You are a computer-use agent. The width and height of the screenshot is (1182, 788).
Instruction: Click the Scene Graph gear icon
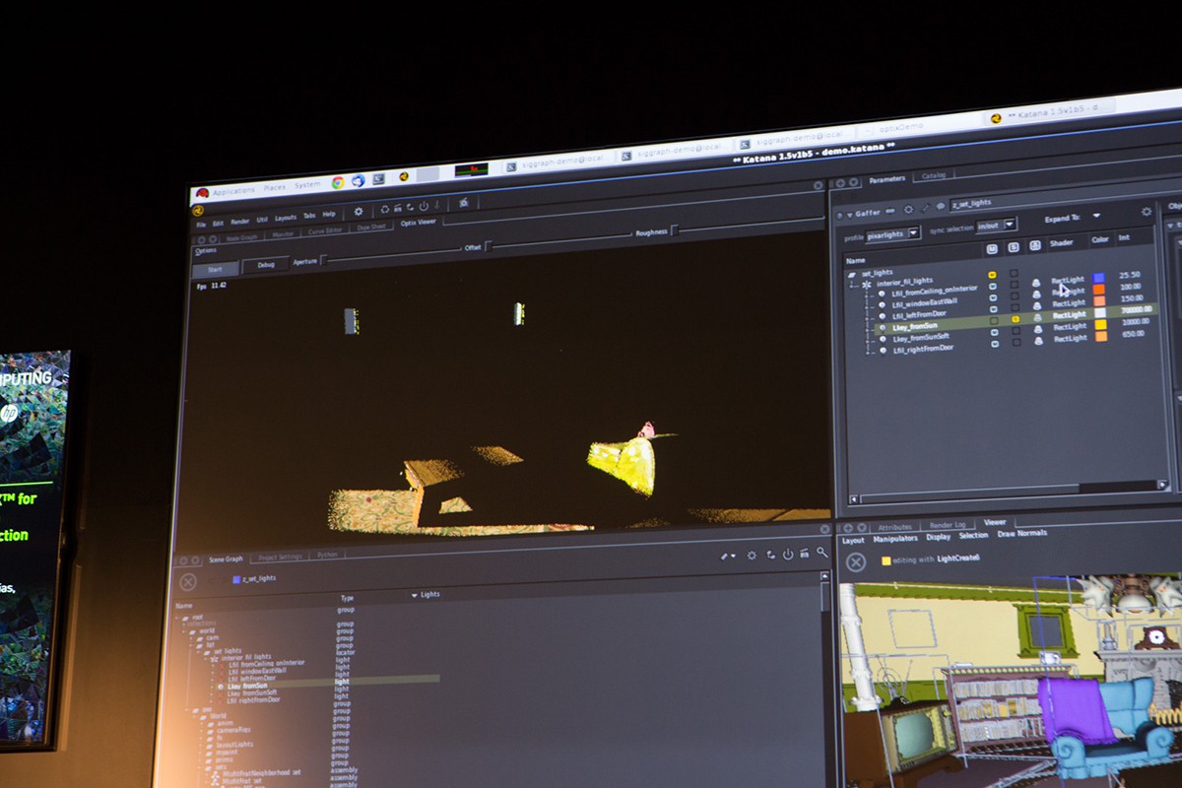(752, 556)
